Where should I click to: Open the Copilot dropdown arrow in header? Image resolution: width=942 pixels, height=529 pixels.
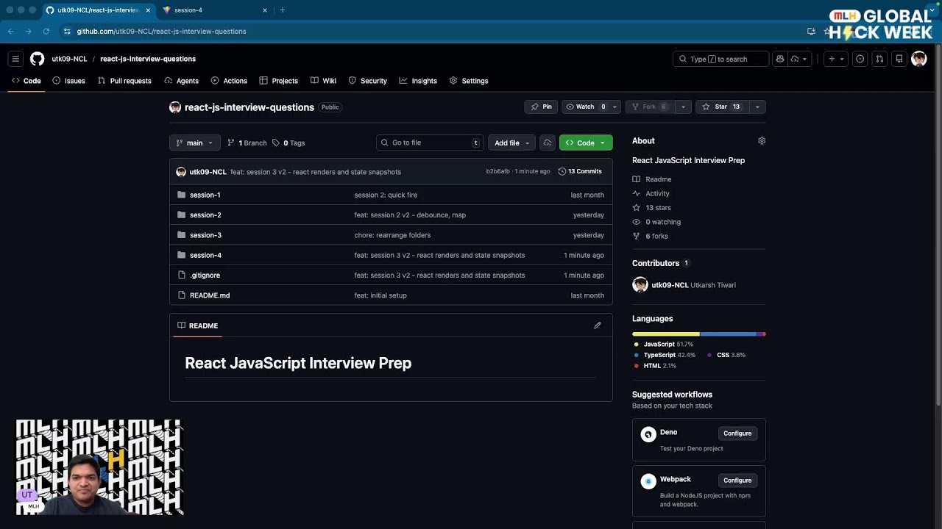coord(799,59)
